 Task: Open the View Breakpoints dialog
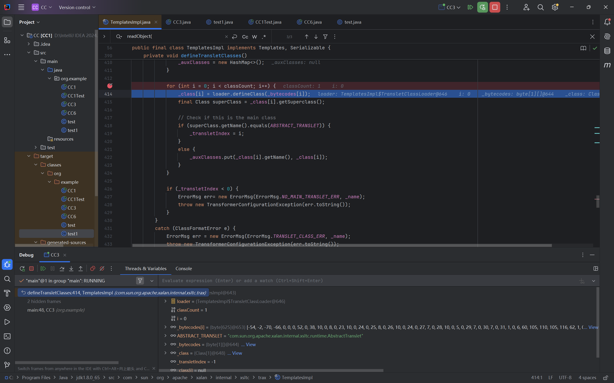click(93, 269)
